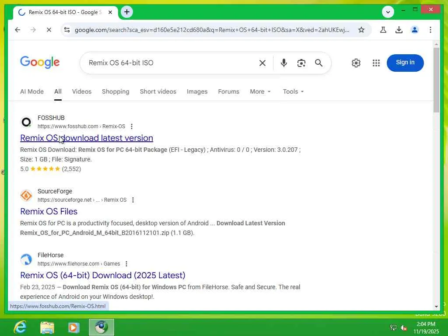Go forward with the arrow button
The width and height of the screenshot is (448, 336).
pyautogui.click(x=33, y=30)
